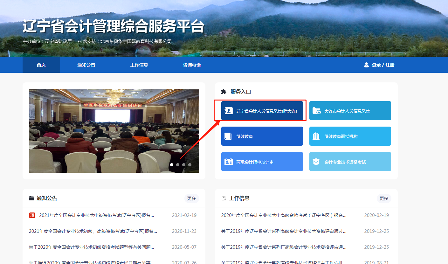
Task: Click the user icon next to 登录 / 注册
Action: (366, 65)
